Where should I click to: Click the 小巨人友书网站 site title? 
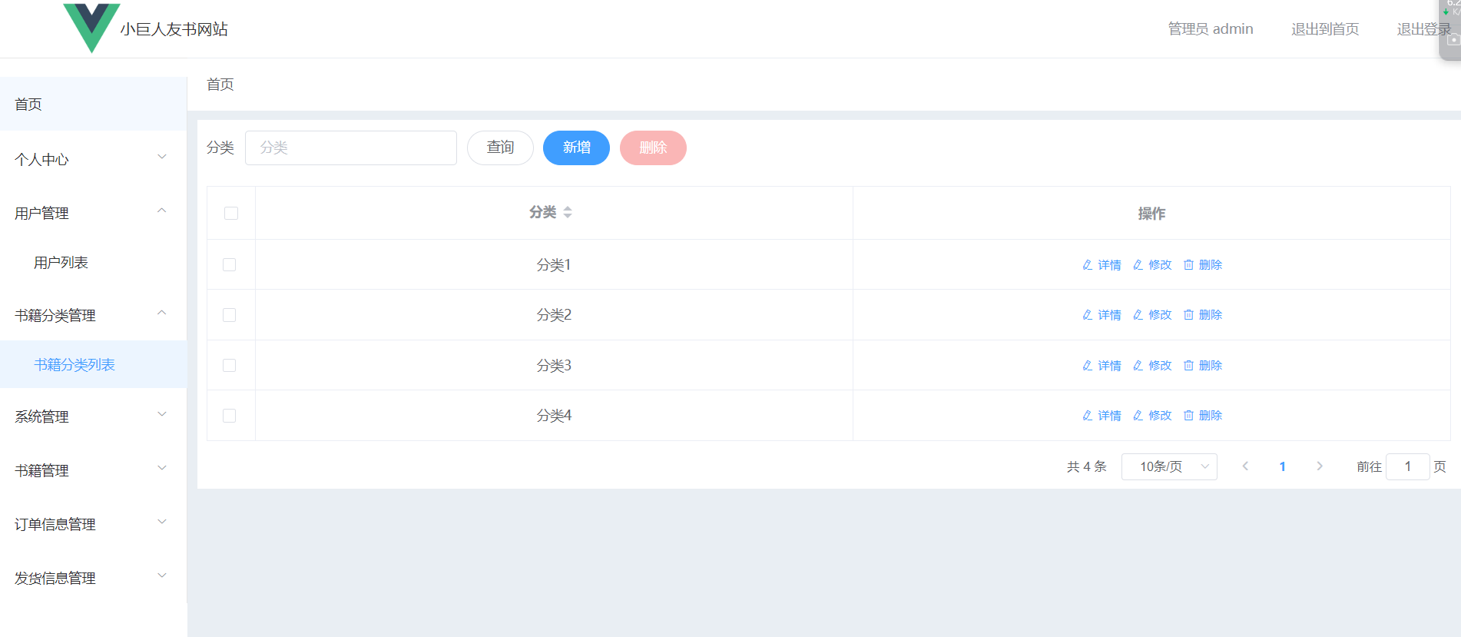(174, 29)
